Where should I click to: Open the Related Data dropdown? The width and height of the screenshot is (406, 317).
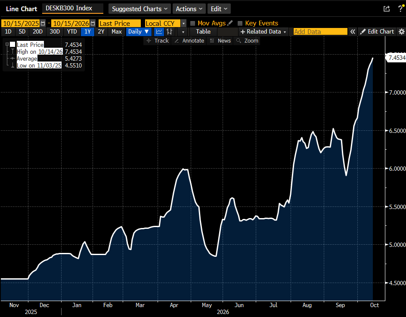(263, 31)
